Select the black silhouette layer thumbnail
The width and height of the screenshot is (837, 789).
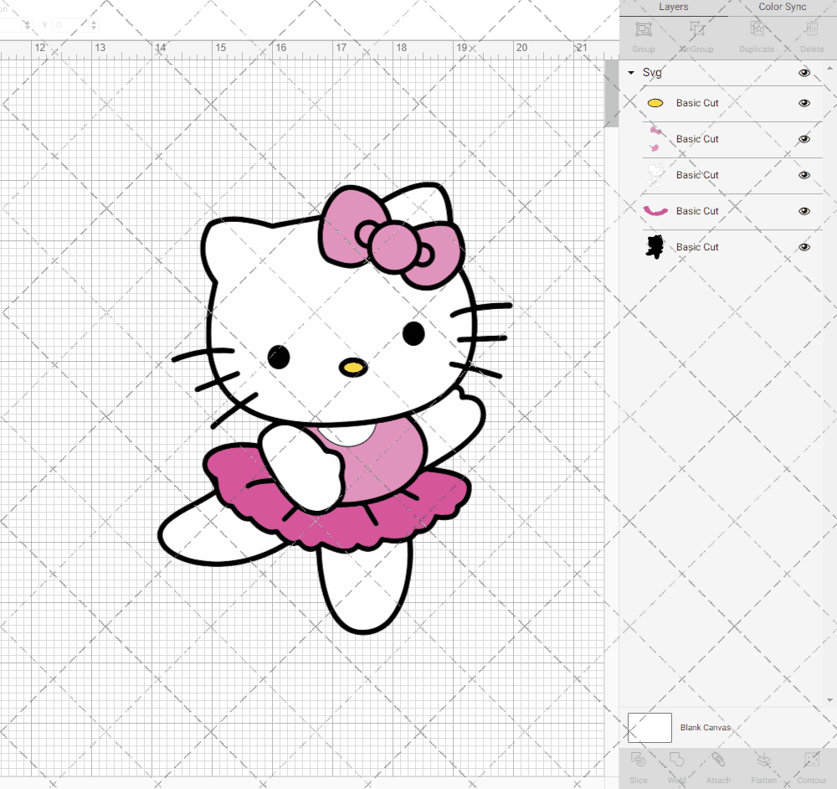pyautogui.click(x=655, y=247)
